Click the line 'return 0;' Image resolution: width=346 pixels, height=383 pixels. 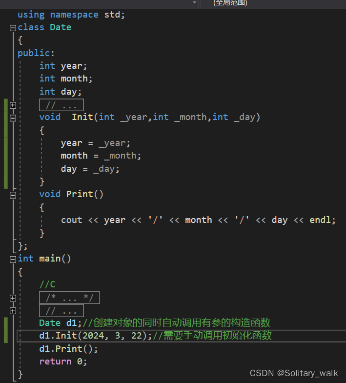(63, 362)
